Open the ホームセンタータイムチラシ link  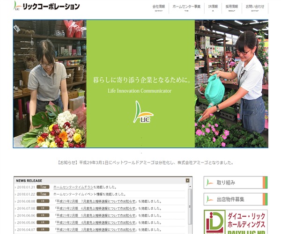click(74, 187)
